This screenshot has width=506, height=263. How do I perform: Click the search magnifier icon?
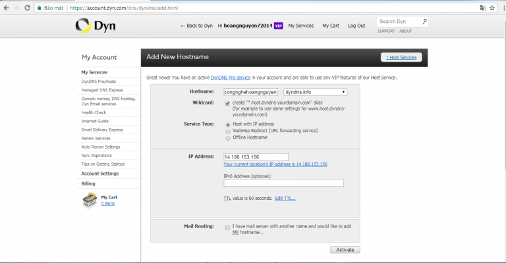pyautogui.click(x=424, y=22)
